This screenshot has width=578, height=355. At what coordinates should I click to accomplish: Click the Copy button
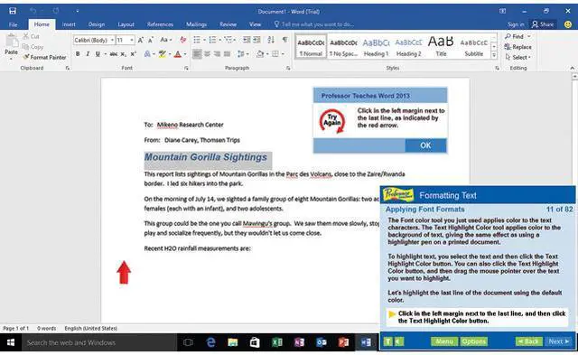pos(33,47)
